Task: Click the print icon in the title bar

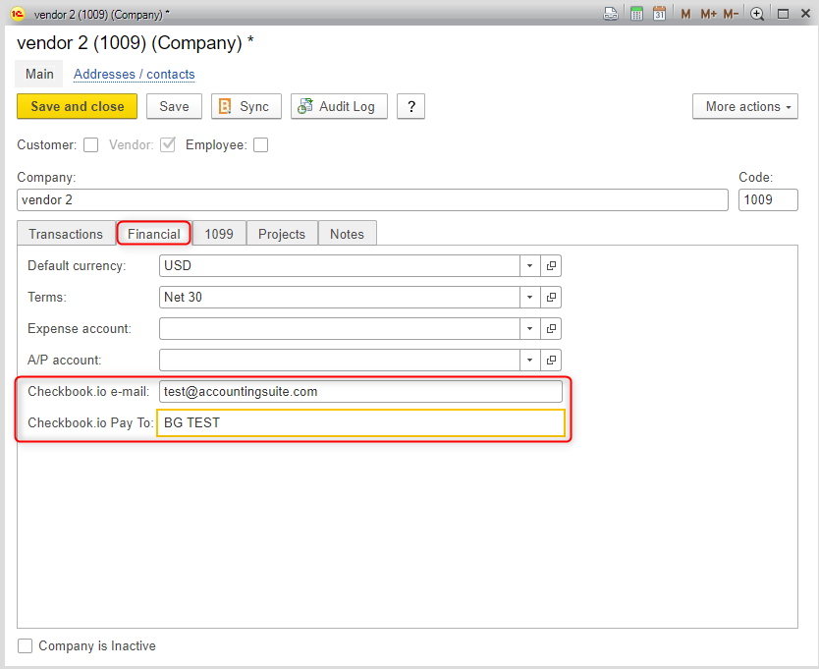Action: (x=611, y=13)
